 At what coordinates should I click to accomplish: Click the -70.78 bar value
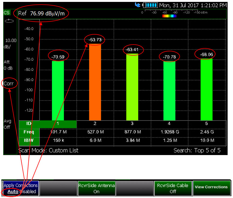click(169, 57)
